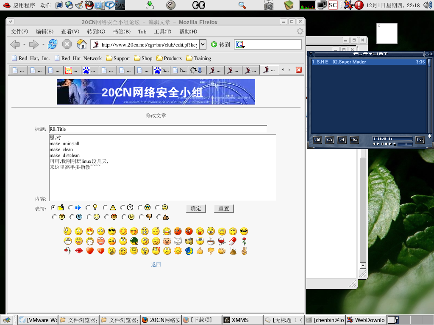Click in the 标题 title input field

pos(158,129)
